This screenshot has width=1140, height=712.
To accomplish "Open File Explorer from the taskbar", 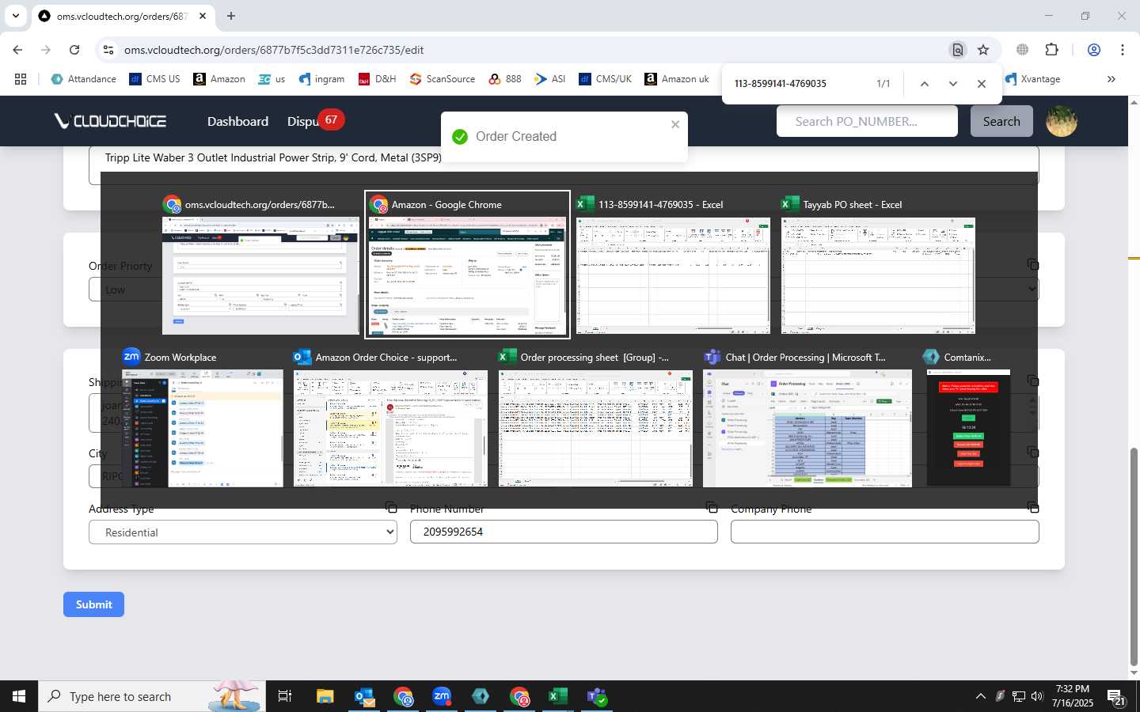I will [325, 696].
